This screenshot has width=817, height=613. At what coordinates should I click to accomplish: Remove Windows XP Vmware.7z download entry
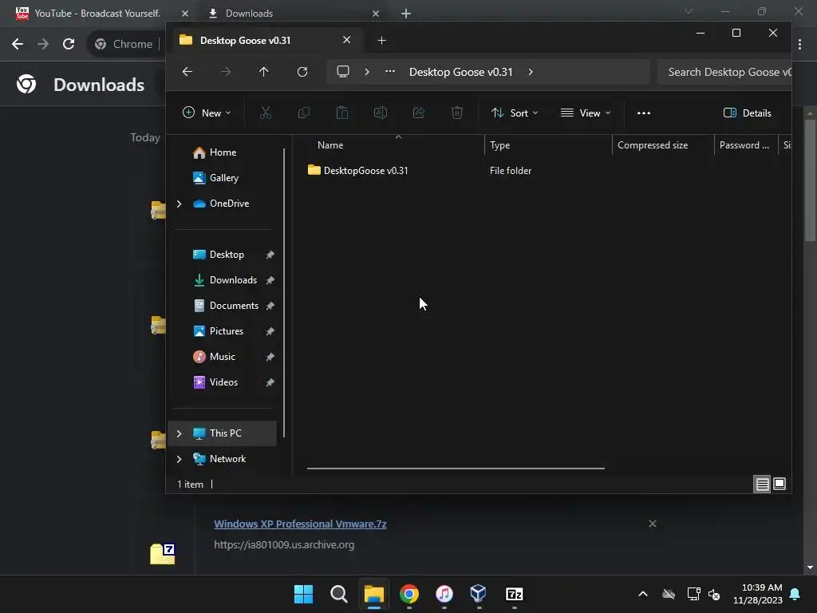click(x=653, y=524)
